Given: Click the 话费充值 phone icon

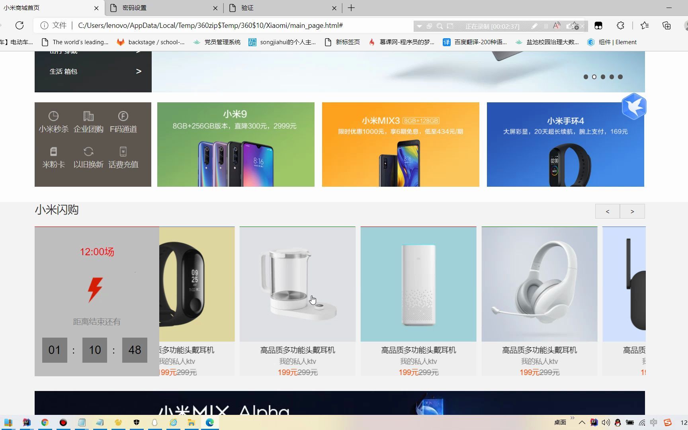Looking at the screenshot, I should [123, 151].
